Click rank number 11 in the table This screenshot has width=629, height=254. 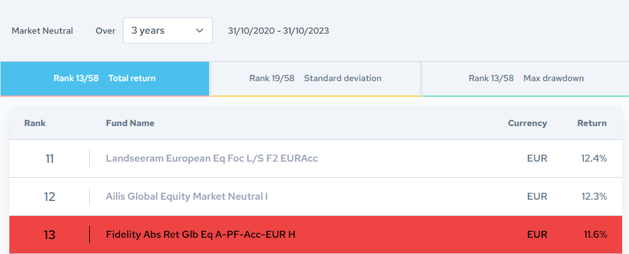click(49, 159)
